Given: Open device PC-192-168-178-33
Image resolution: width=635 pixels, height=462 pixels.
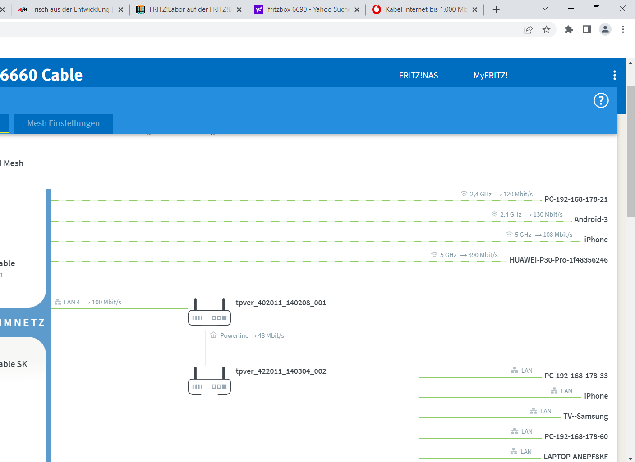Looking at the screenshot, I should click(x=576, y=376).
